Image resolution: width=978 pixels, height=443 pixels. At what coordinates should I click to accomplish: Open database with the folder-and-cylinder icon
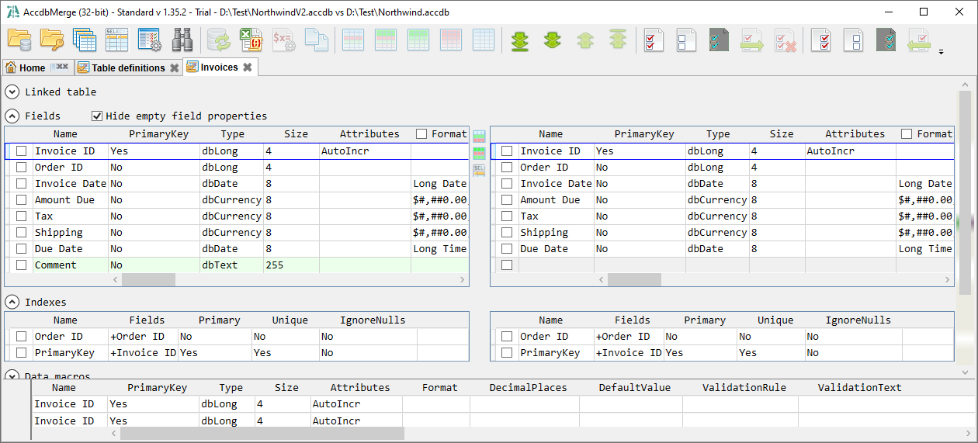(x=19, y=40)
